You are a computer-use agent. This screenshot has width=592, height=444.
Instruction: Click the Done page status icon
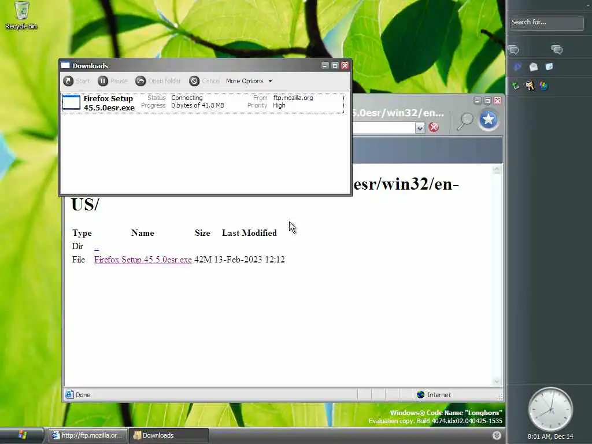tap(69, 394)
